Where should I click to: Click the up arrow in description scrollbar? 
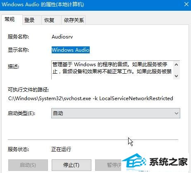176,65
